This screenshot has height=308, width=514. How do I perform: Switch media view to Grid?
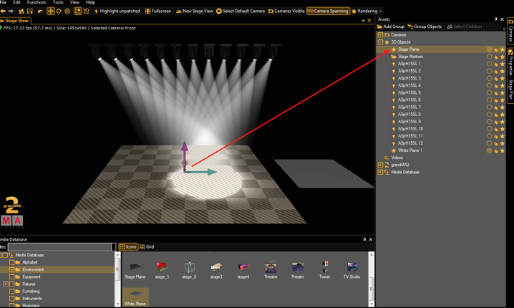tap(147, 247)
